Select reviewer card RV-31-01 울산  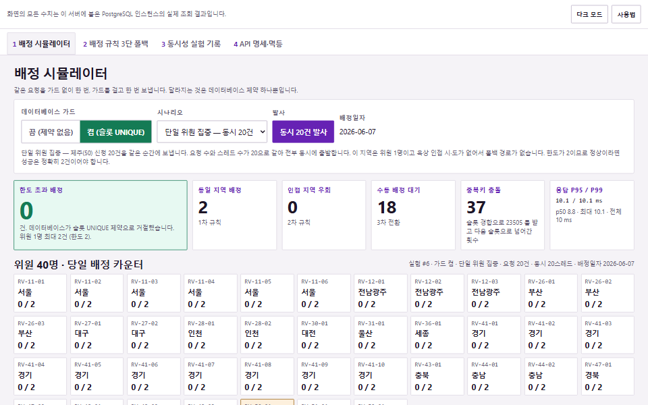pos(381,335)
